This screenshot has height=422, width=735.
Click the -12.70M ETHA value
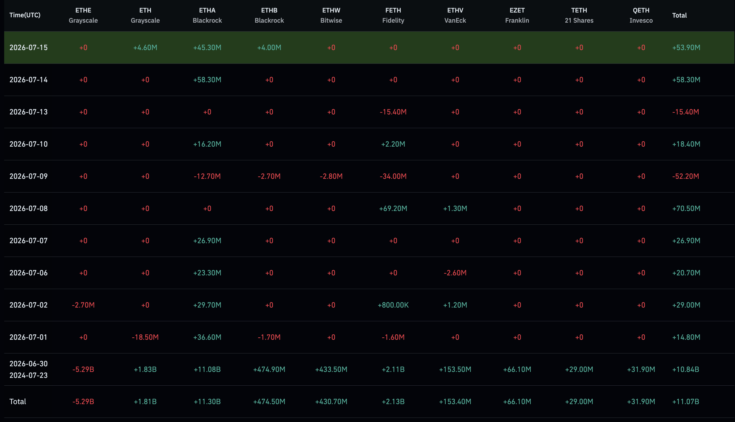point(207,176)
